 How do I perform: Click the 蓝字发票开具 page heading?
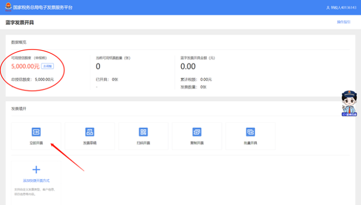pos(20,22)
